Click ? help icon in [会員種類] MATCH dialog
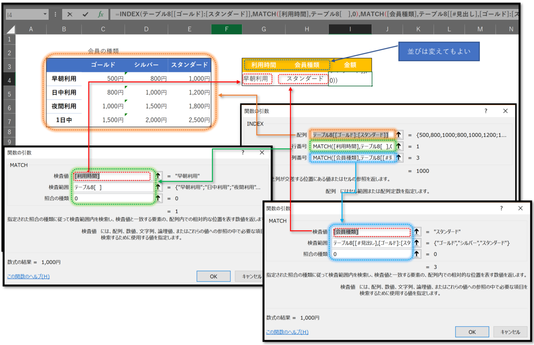Viewport: 534px width, 345px height. tap(502, 208)
